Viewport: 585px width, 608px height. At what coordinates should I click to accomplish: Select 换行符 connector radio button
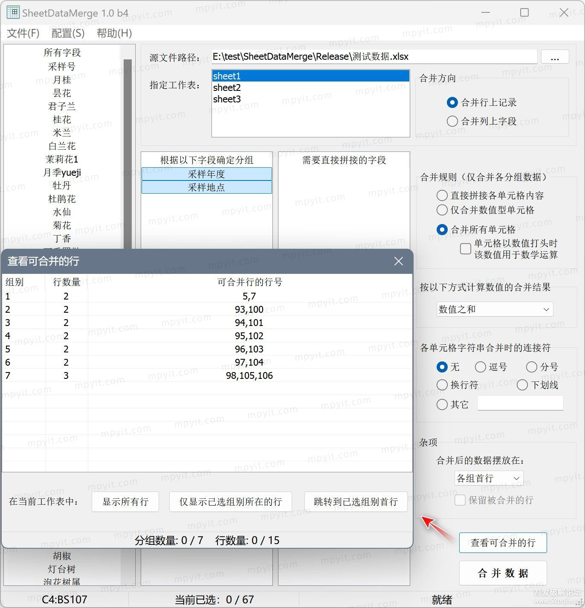click(458, 385)
